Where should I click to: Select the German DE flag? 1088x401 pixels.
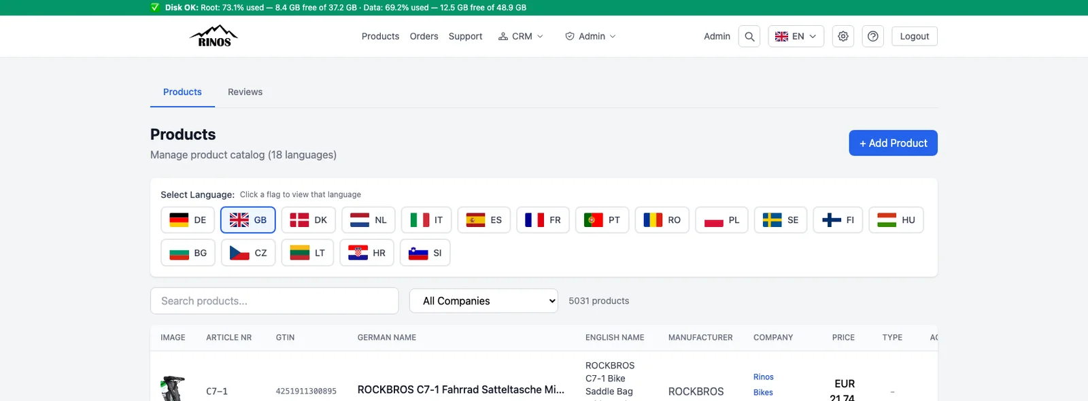[188, 220]
